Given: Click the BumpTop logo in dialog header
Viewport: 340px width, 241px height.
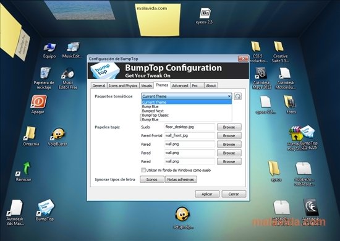Looking at the screenshot, I should (x=104, y=70).
